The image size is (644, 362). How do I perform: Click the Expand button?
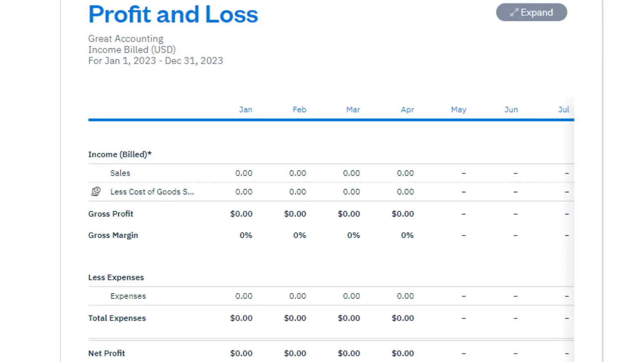[x=531, y=12]
